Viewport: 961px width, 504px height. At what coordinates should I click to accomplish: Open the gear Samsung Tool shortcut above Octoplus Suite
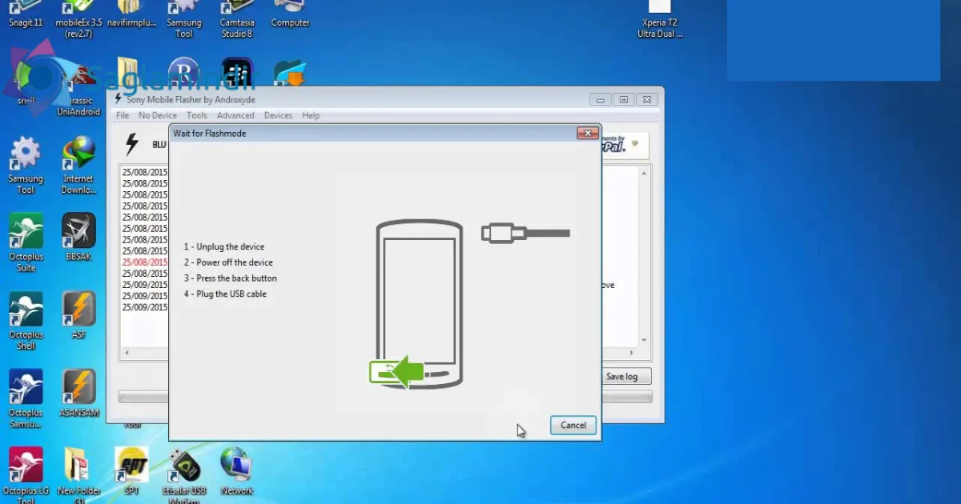tap(26, 166)
